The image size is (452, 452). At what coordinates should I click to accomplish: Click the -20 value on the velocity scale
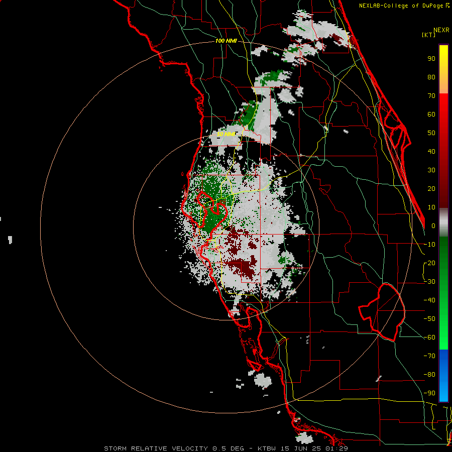(x=429, y=263)
